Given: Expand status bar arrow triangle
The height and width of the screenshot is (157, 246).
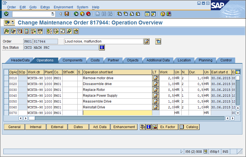Looking at the screenshot, I should click(x=181, y=151).
